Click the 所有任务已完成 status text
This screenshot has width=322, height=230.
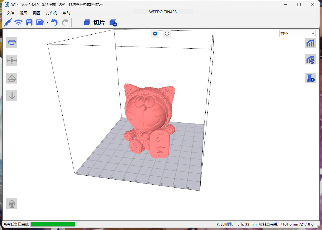tap(16, 224)
